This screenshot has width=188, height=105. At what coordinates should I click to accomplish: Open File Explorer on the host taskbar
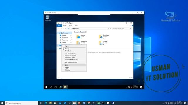pos(51,103)
